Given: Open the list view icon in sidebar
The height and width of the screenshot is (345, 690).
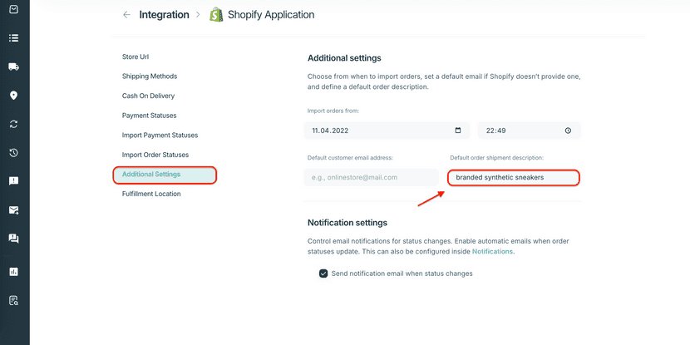Looking at the screenshot, I should pyautogui.click(x=14, y=38).
